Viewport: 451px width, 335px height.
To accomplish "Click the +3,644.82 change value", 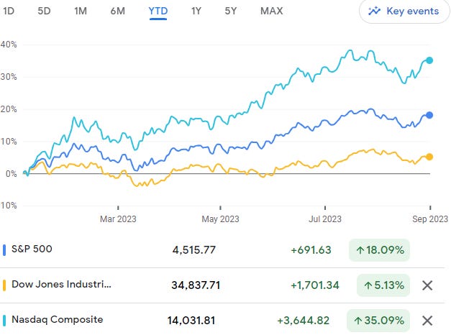I will [303, 321].
